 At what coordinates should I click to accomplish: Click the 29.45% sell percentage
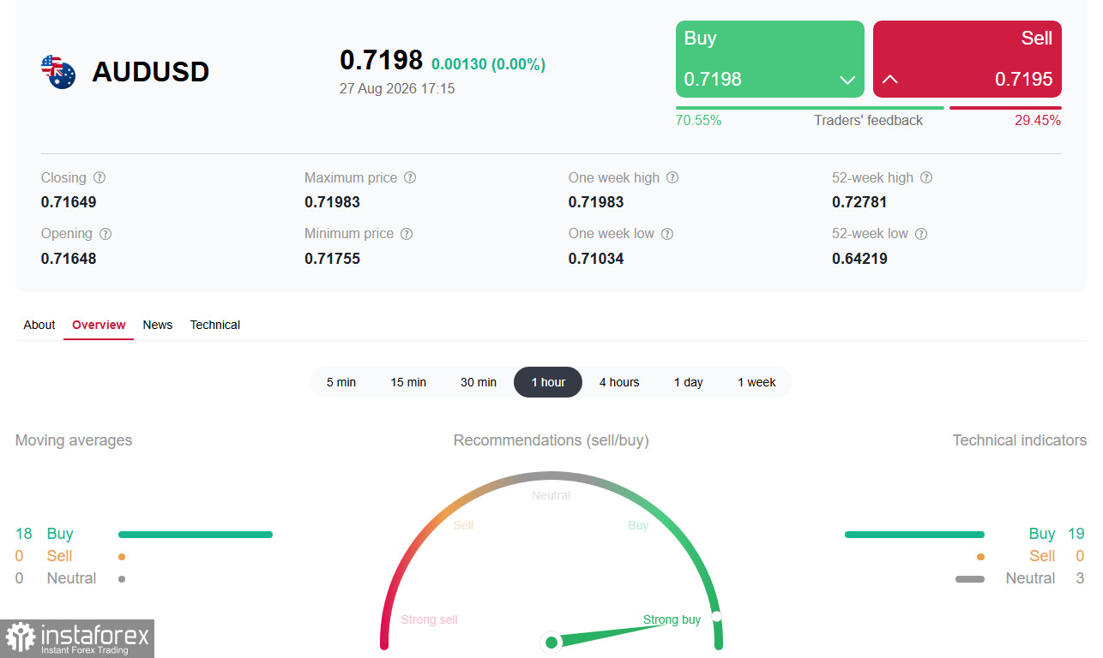[1038, 121]
